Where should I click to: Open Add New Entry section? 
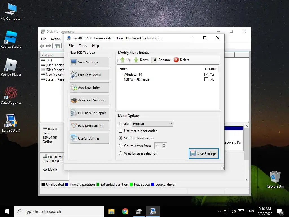click(x=89, y=88)
